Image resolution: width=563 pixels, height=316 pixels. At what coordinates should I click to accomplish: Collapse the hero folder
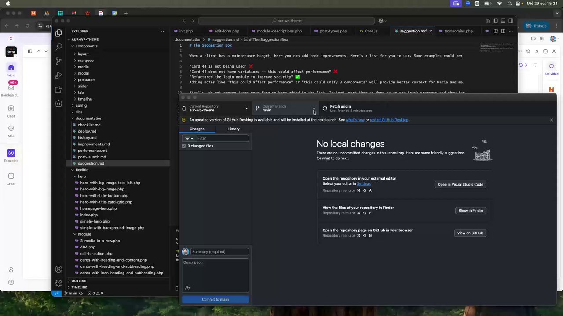click(82, 176)
